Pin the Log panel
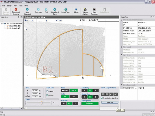The height and width of the screenshot is (116, 155). [x=151, y=112]
